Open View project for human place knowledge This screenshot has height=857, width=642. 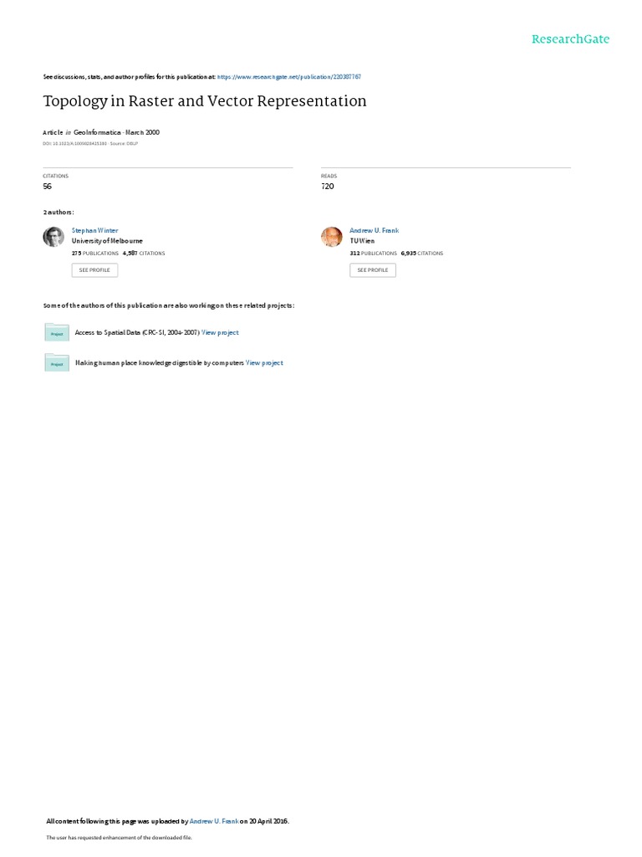pos(264,363)
